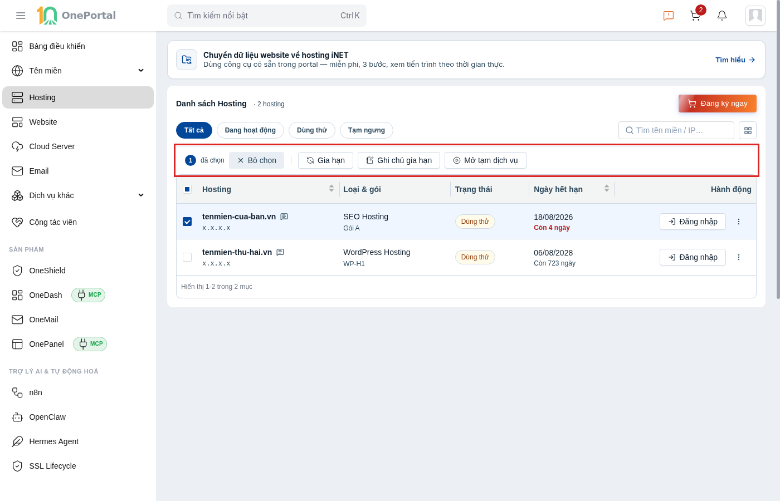Click MCP badge next to OnePanel
The height and width of the screenshot is (501, 780).
(90, 344)
